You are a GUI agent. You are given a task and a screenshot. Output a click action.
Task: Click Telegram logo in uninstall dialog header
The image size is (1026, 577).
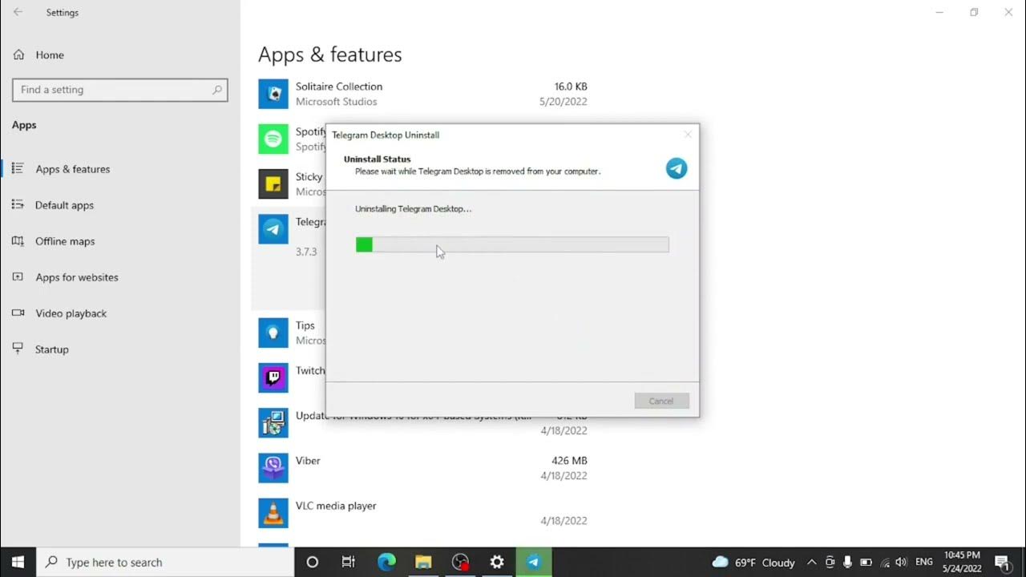[x=677, y=168]
